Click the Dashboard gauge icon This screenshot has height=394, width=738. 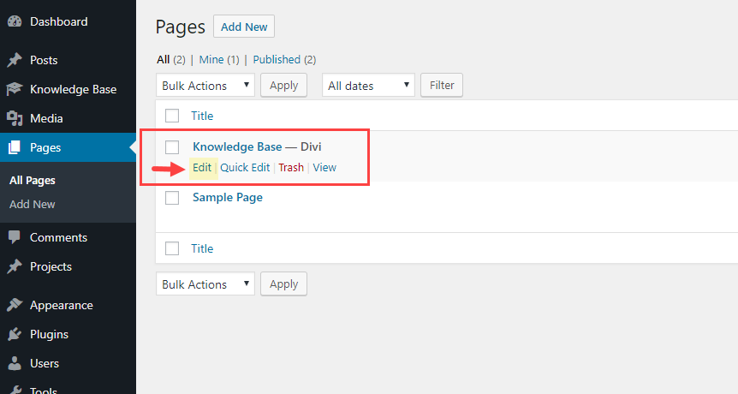pos(14,22)
